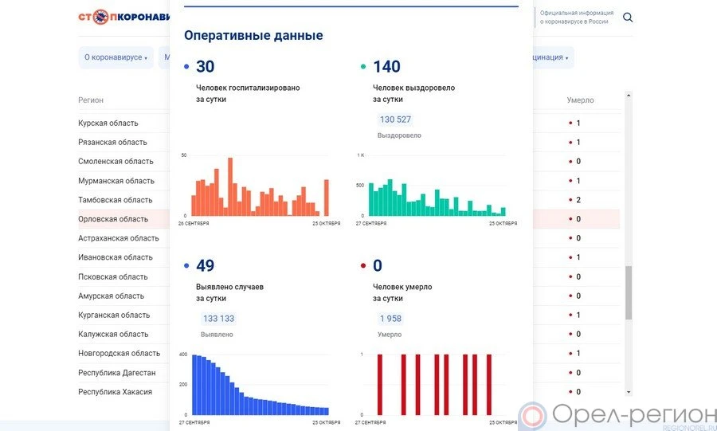Click the Стопкоронавирус site logo

(124, 17)
